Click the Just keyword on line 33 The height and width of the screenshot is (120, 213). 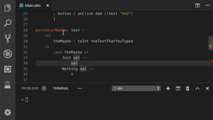(67, 58)
